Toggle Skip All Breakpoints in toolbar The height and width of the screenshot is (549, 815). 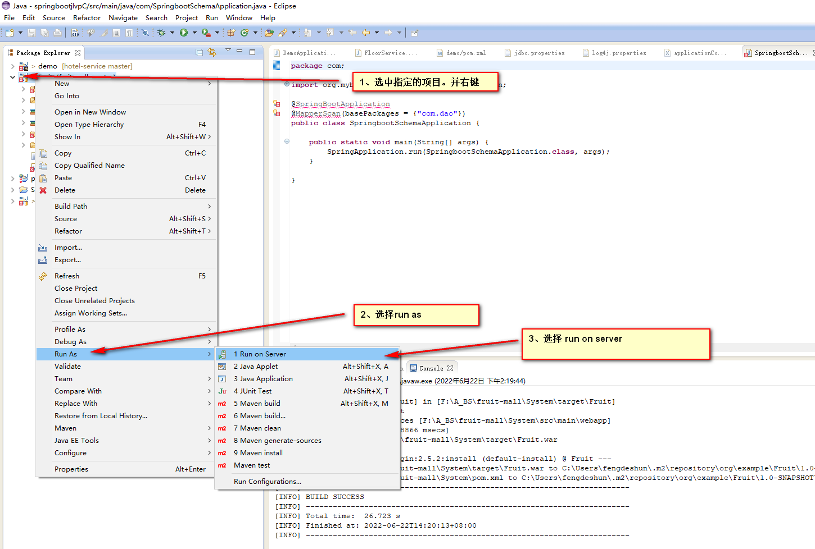(145, 33)
